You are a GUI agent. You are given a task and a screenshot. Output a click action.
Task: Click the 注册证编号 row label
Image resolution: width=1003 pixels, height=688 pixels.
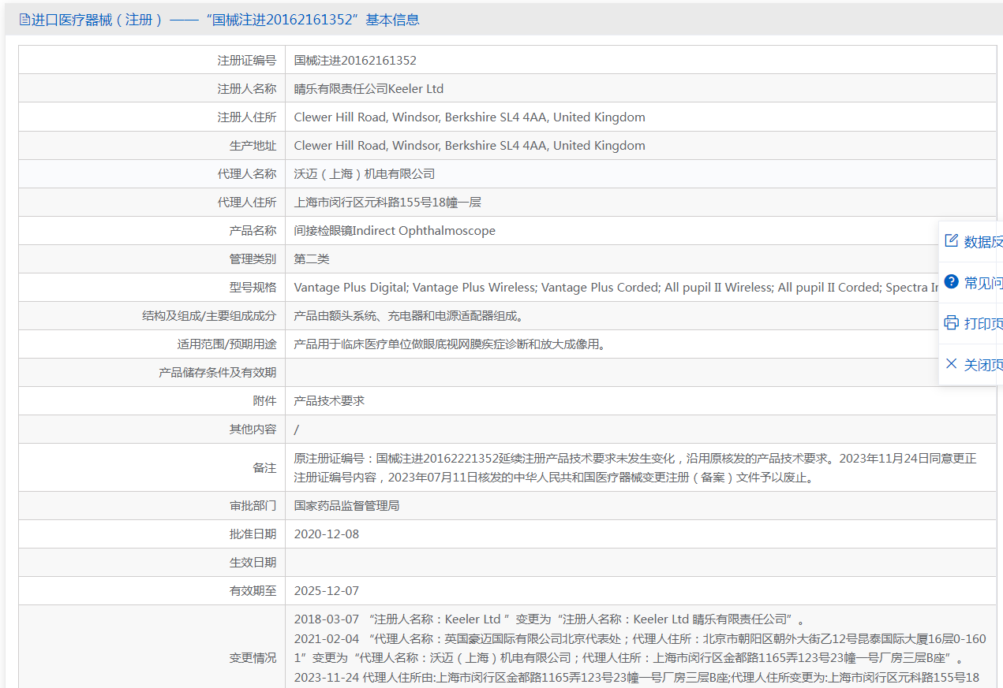[247, 60]
